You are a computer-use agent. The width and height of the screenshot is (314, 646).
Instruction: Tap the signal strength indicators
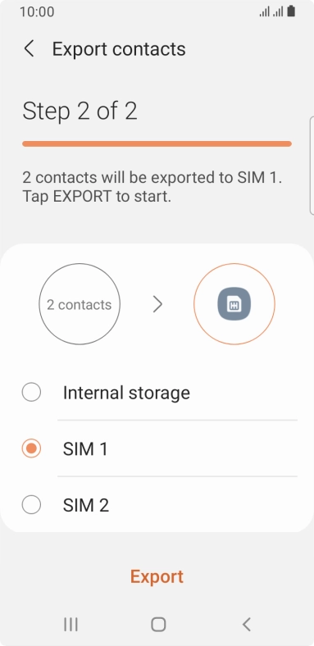tap(271, 11)
